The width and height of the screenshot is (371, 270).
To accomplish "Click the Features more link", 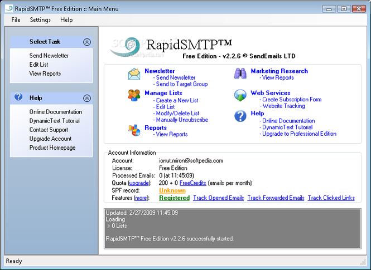I will click(141, 198).
